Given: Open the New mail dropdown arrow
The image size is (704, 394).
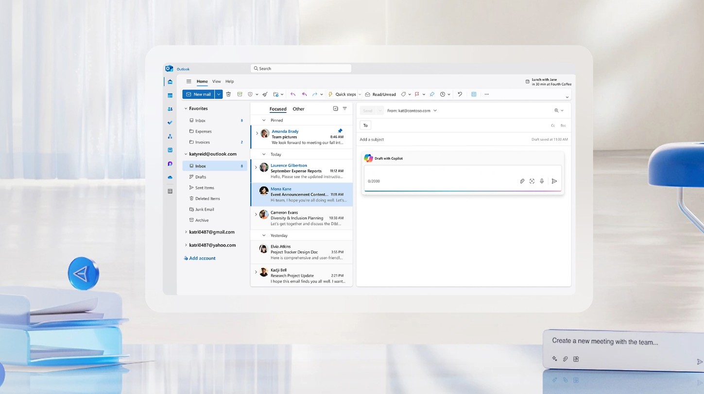Looking at the screenshot, I should [x=219, y=94].
